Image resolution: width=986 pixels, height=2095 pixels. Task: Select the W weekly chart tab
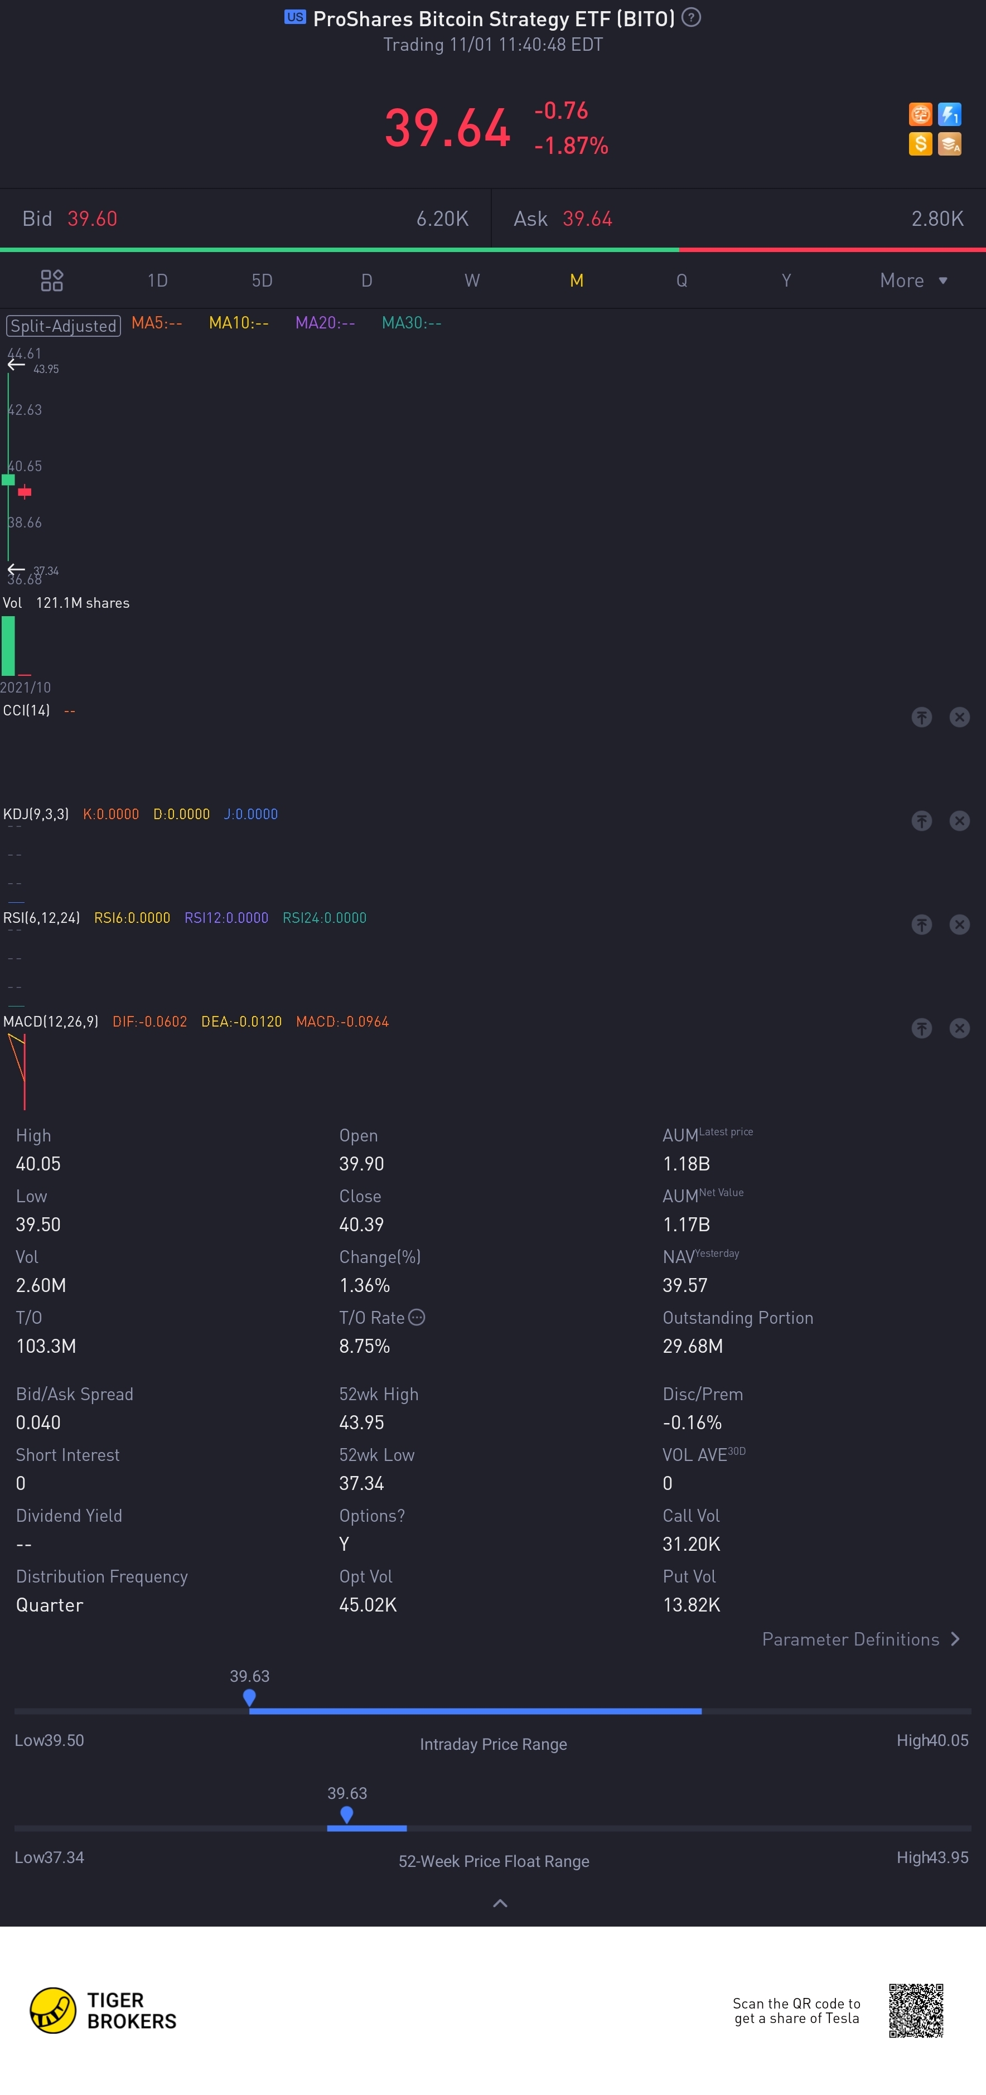point(472,280)
